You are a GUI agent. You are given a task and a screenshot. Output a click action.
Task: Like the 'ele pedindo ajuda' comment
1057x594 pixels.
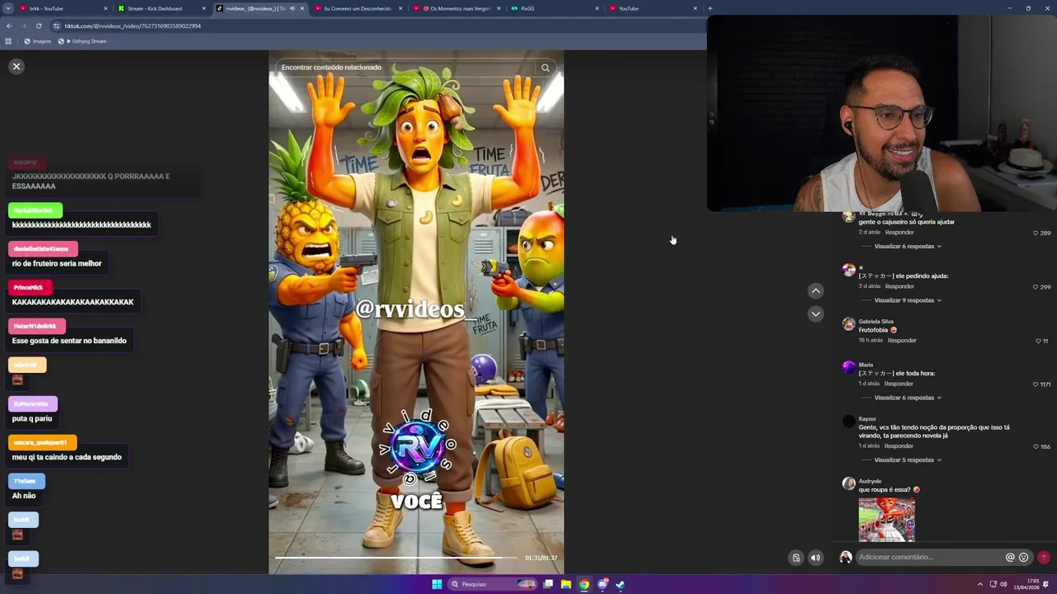[x=1036, y=287]
